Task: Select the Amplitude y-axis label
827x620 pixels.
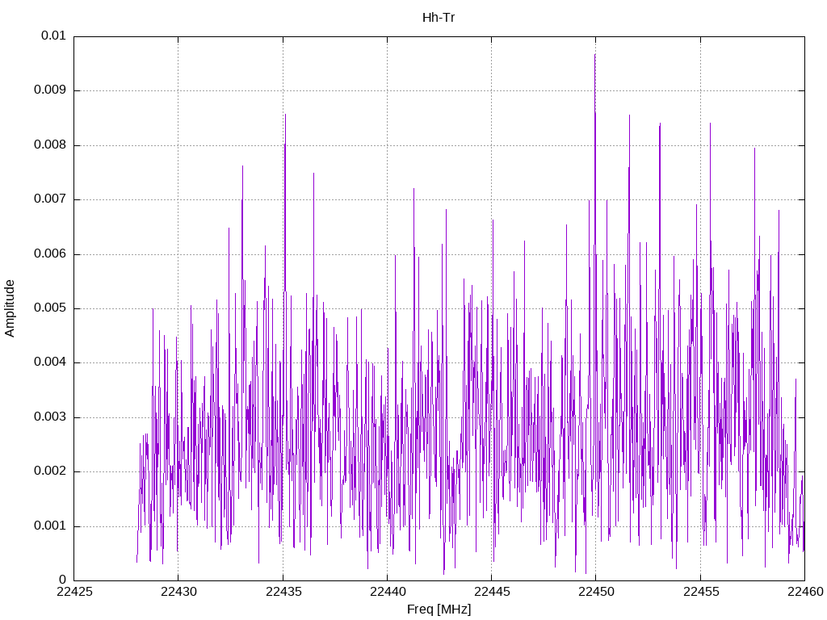Action: [x=10, y=308]
